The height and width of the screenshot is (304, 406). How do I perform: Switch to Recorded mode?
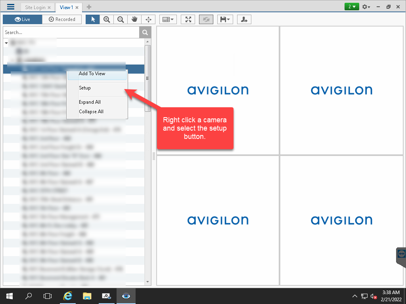click(62, 19)
